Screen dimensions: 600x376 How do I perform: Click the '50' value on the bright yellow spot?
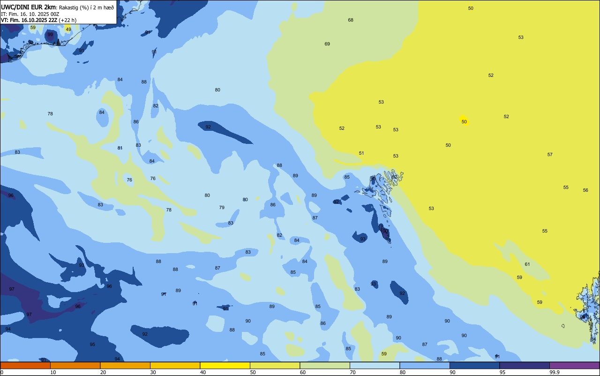[x=464, y=122]
